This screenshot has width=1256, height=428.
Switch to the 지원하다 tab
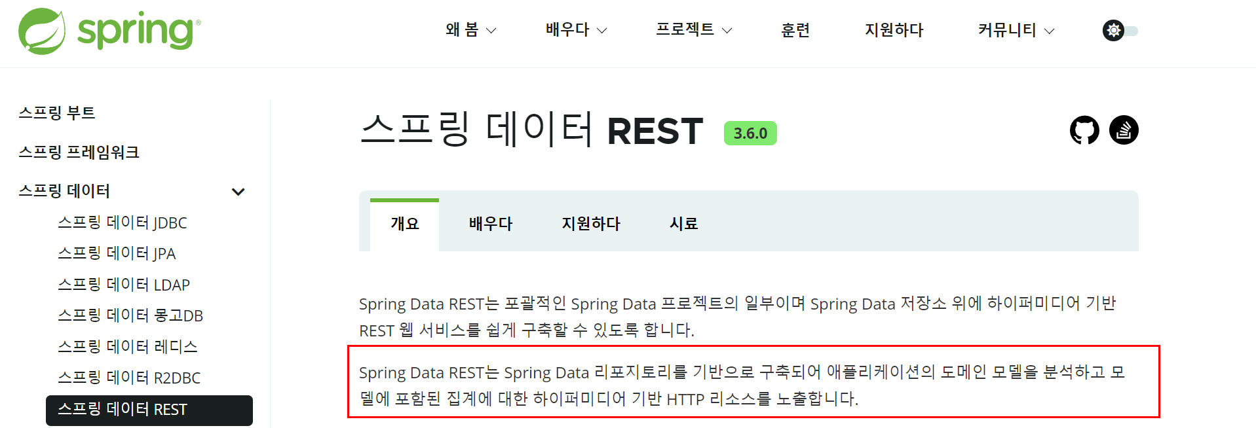[591, 224]
